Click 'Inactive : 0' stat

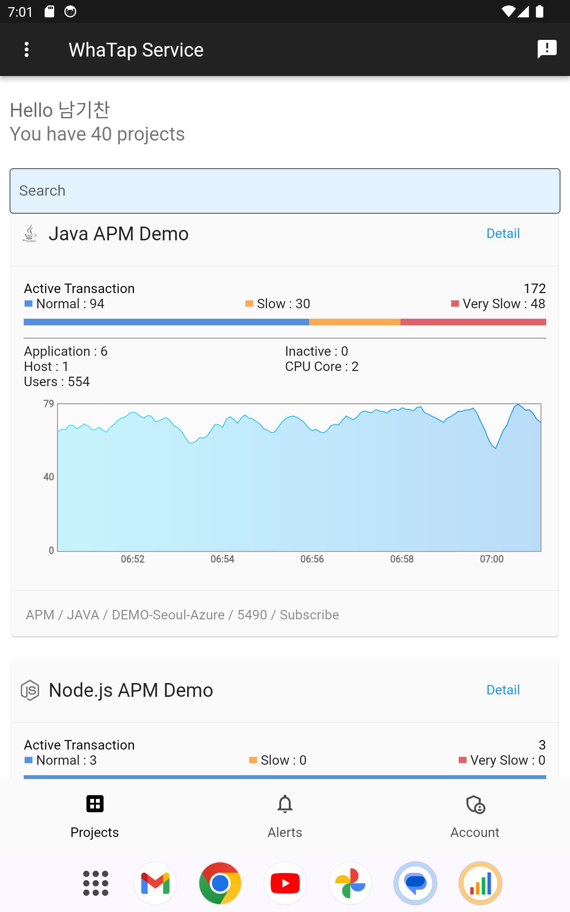pyautogui.click(x=317, y=351)
